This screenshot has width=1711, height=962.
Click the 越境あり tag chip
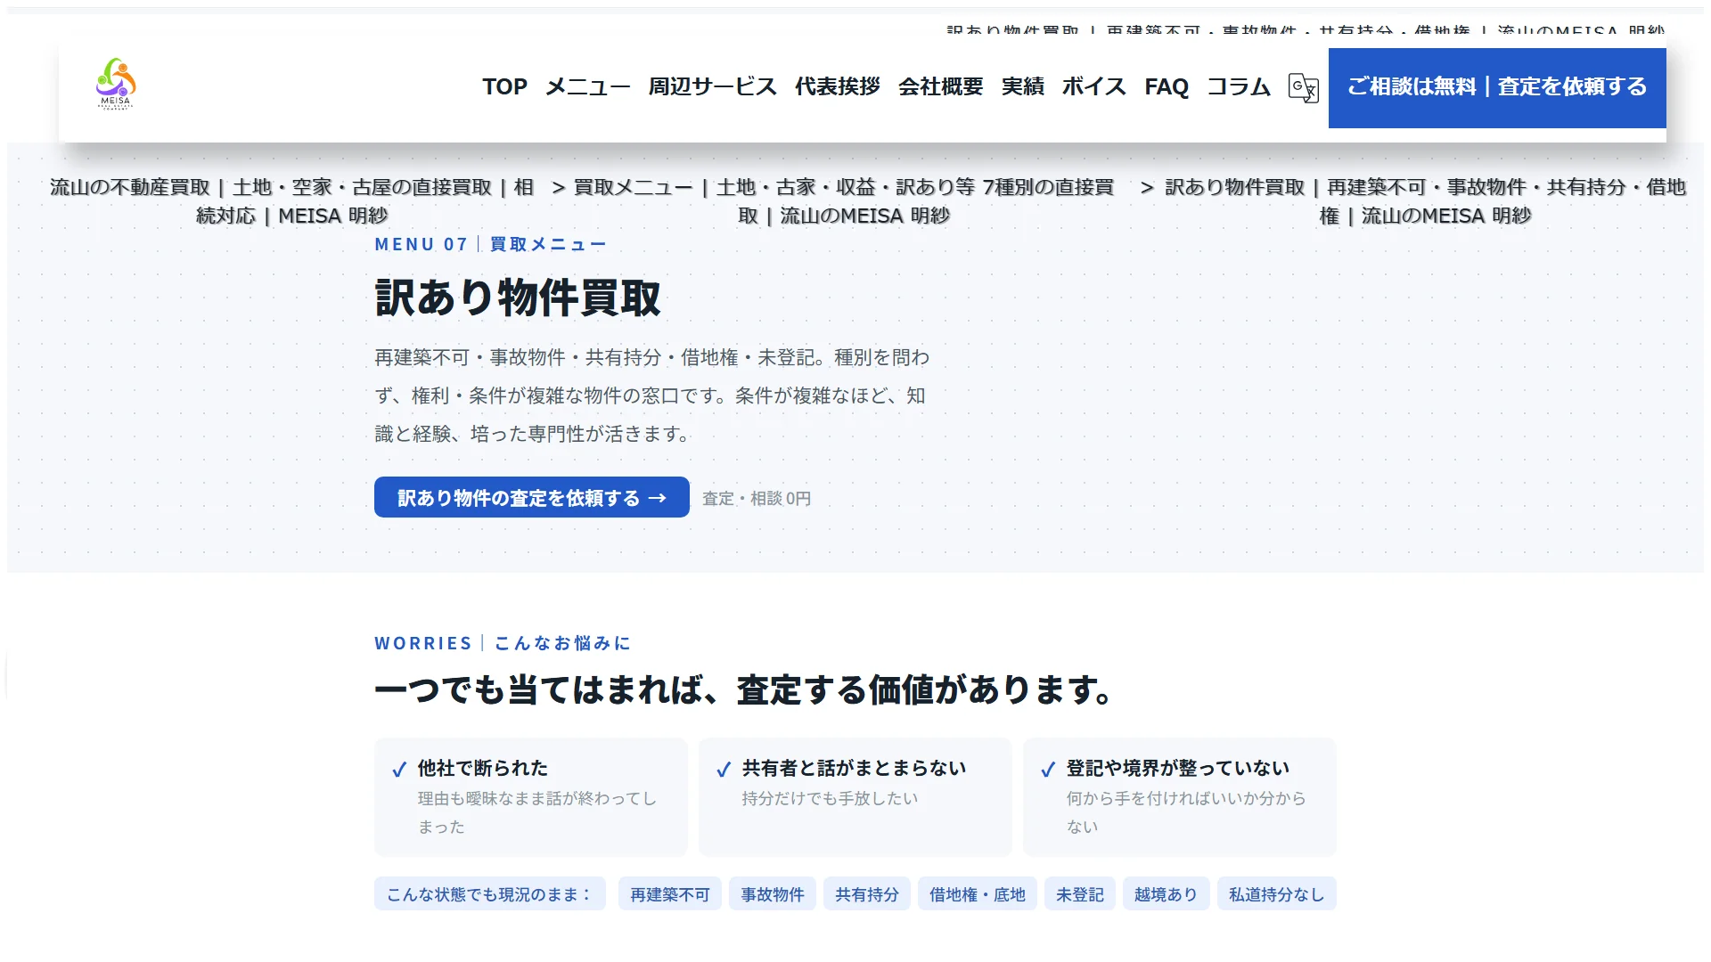click(1166, 893)
